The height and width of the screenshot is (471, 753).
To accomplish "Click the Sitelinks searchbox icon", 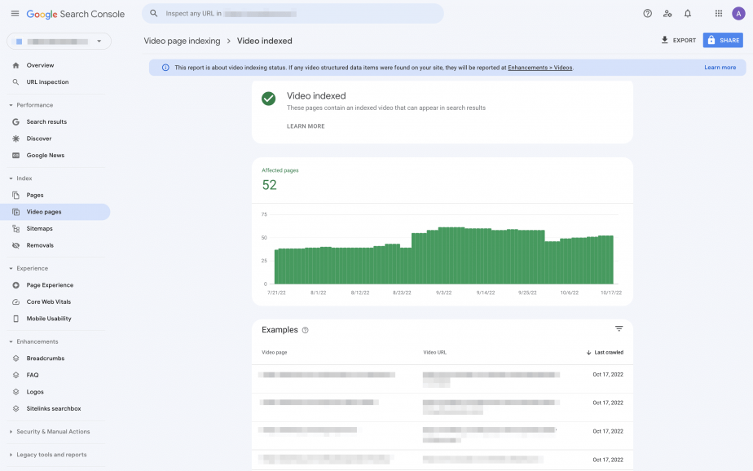I will tap(15, 408).
